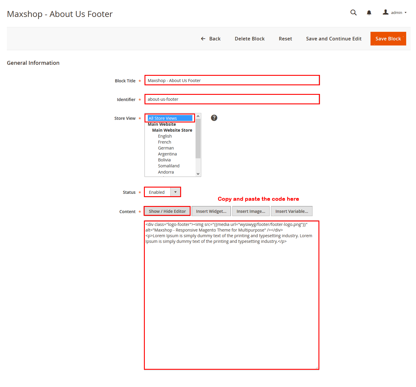Click the Enabled status select box
The width and height of the screenshot is (416, 387).
(x=162, y=192)
